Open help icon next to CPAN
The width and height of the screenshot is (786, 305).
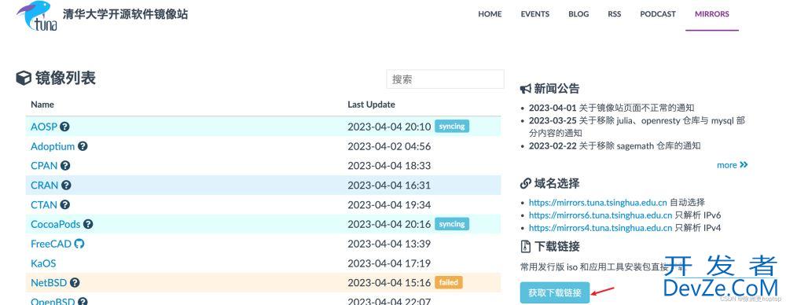coord(65,166)
